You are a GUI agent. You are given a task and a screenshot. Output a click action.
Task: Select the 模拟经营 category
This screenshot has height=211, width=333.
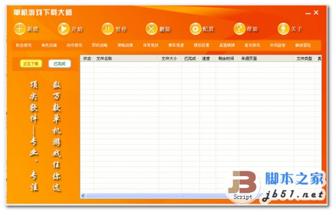coord(201,46)
